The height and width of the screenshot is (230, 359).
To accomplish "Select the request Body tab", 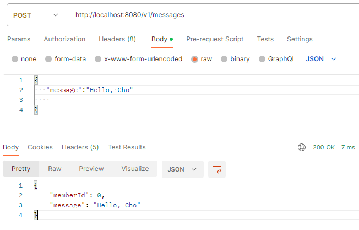I will pyautogui.click(x=162, y=39).
